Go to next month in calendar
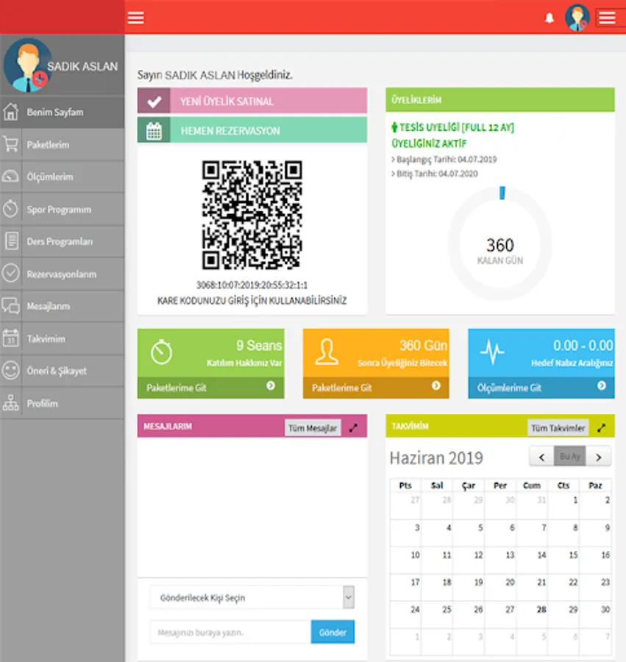Image resolution: width=626 pixels, height=662 pixels. click(x=598, y=457)
